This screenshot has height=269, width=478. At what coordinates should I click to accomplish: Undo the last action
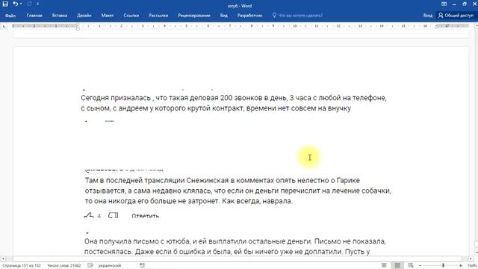click(15, 4)
